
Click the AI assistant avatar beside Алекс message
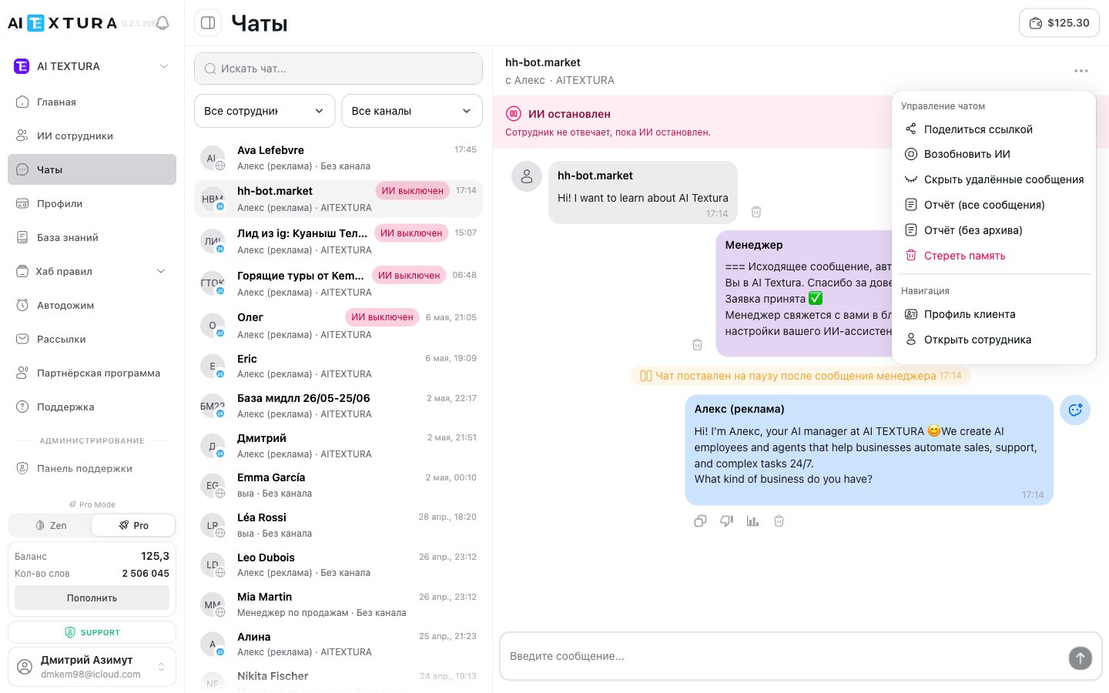[x=1075, y=410]
